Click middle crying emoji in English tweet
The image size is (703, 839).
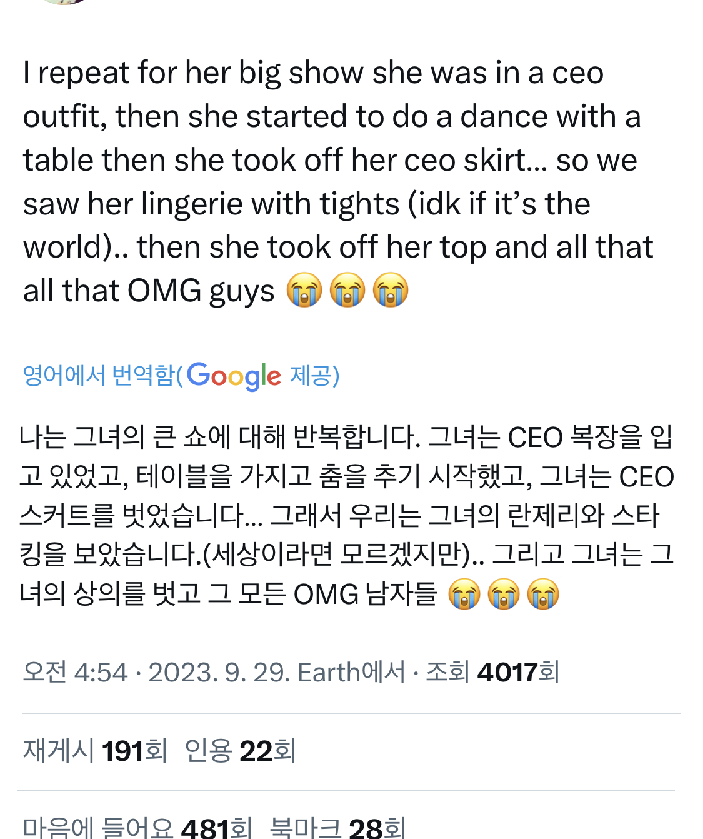(347, 291)
